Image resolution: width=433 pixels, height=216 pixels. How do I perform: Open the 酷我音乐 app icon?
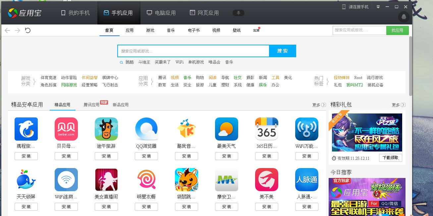[187, 129]
